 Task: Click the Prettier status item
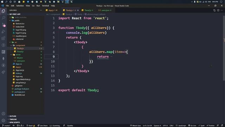point(211,126)
